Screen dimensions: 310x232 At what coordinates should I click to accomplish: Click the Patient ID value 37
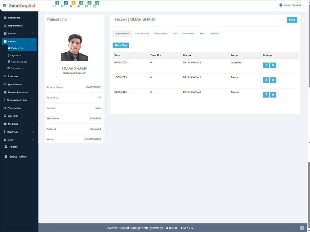(100, 98)
